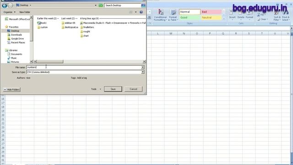The image size is (293, 165).
Task: Click the Search Desktop box
Action: (x=123, y=5)
